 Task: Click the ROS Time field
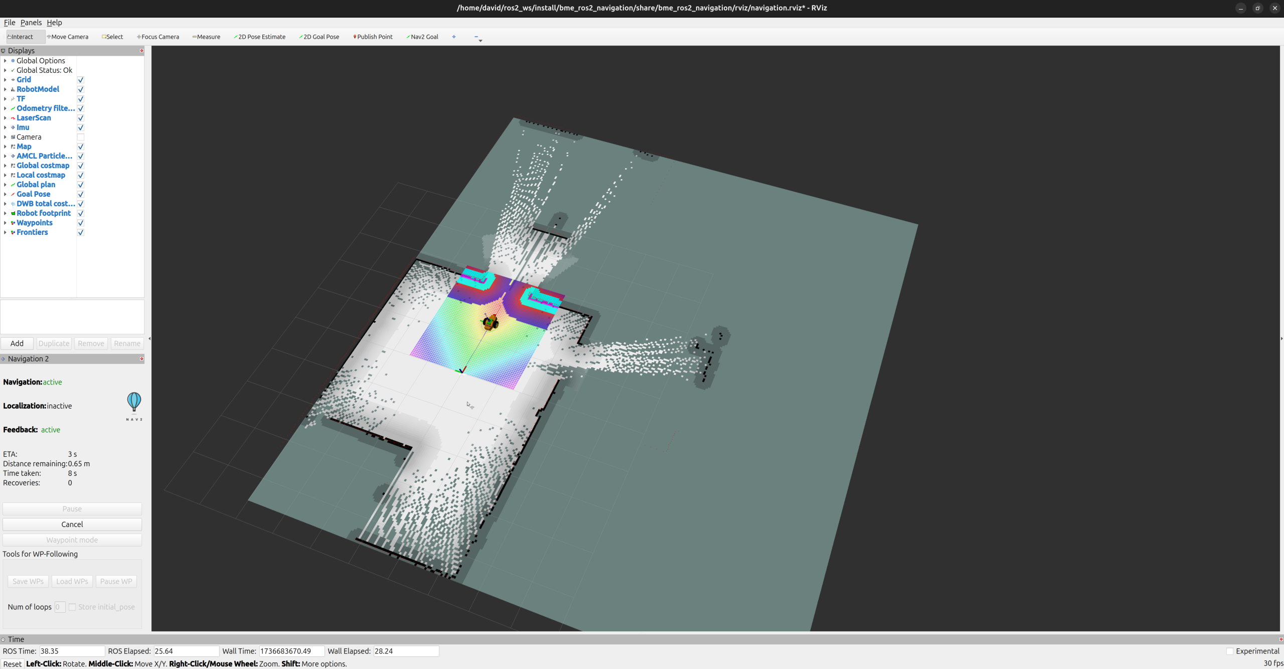point(72,651)
